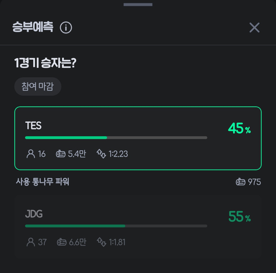276x273 pixels.
Task: Click the log icon next to 975
Action: tap(240, 182)
